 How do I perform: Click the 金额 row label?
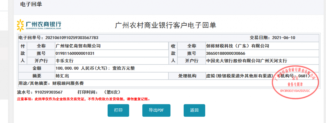pos(37,68)
